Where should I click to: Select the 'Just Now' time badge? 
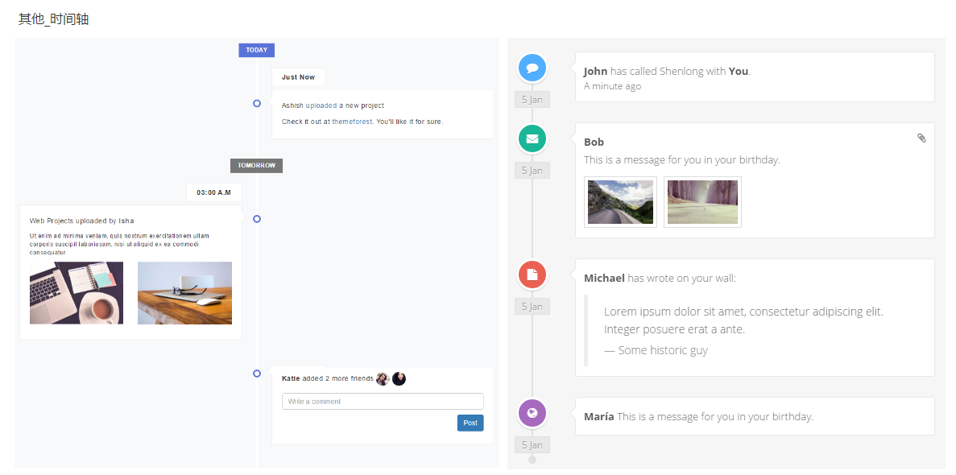(x=298, y=77)
